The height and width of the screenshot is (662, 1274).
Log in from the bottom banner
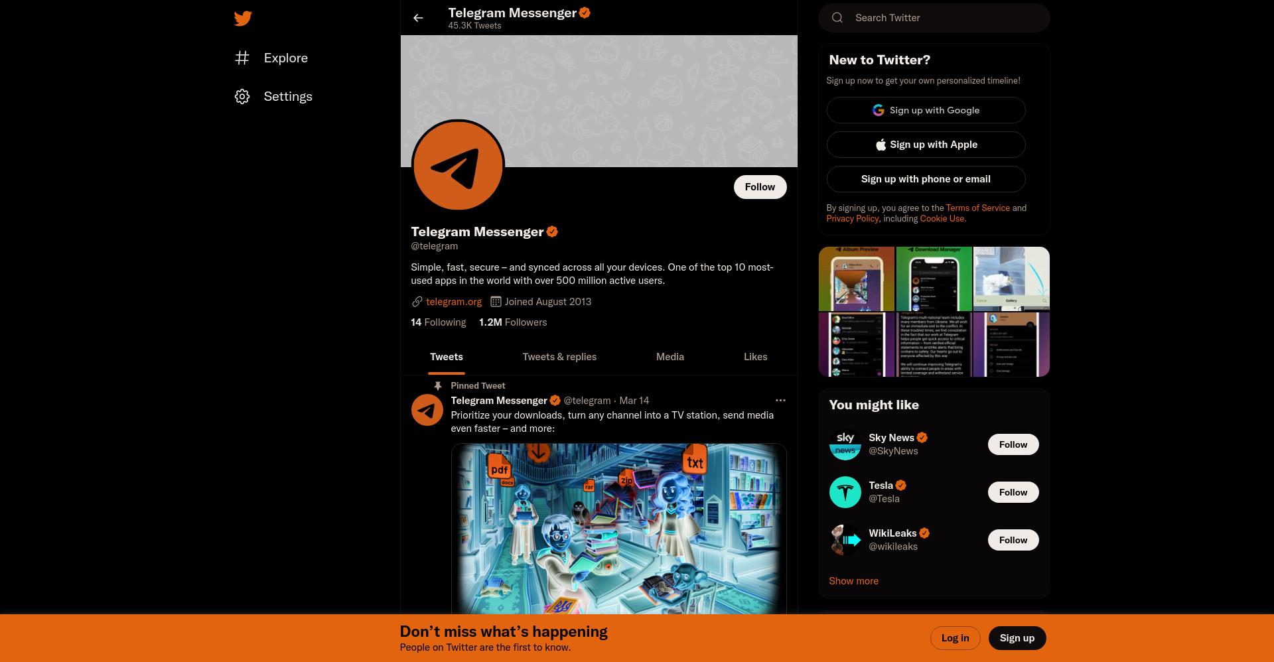point(955,638)
